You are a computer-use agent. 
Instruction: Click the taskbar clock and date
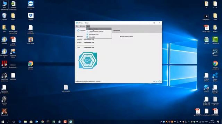point(212,122)
